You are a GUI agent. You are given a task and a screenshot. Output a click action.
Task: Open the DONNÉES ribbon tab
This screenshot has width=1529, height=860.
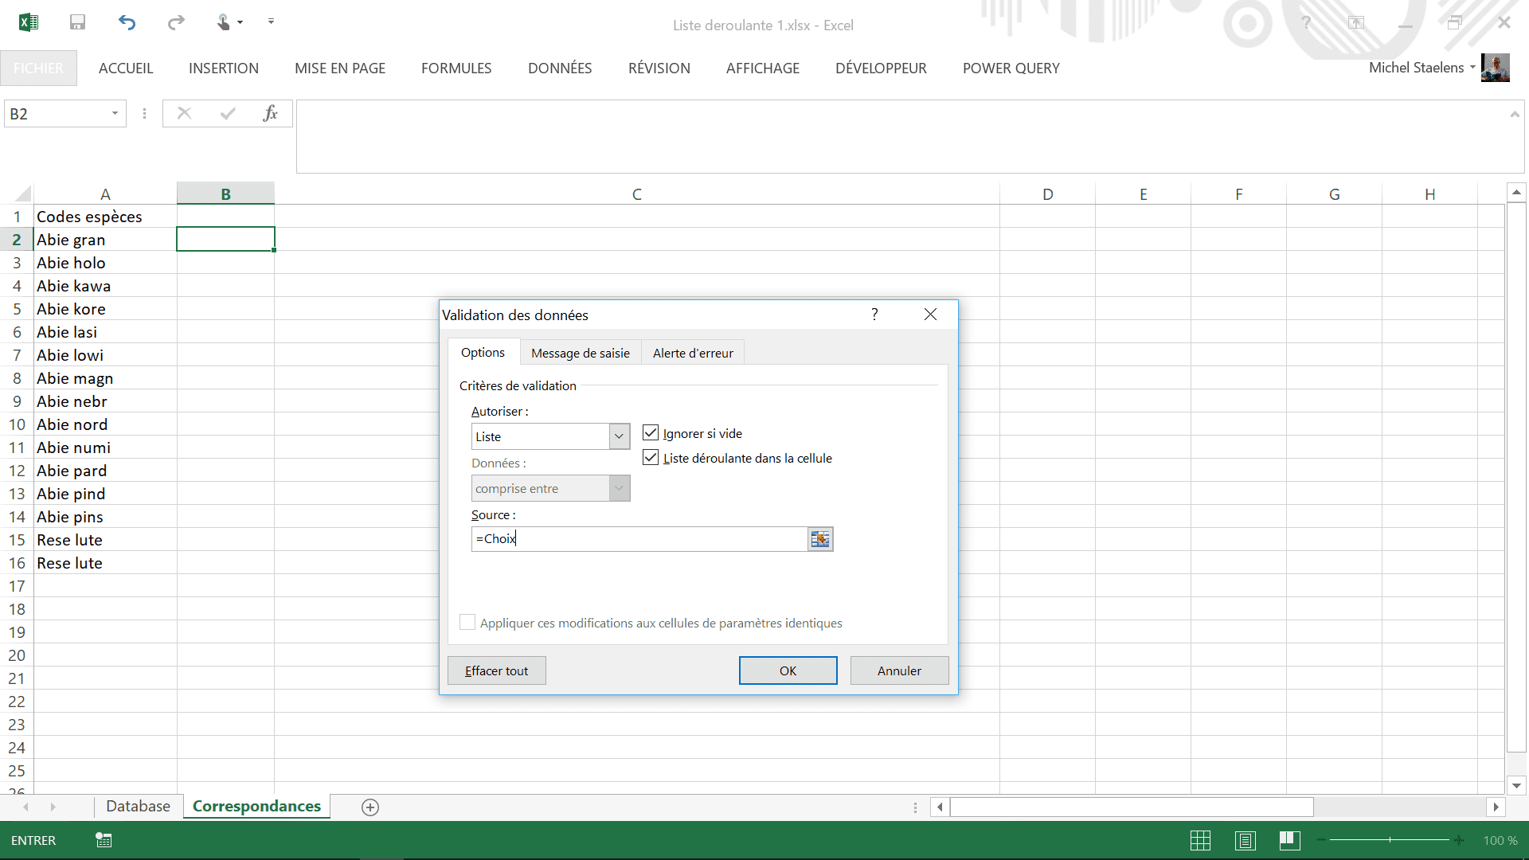tap(559, 68)
